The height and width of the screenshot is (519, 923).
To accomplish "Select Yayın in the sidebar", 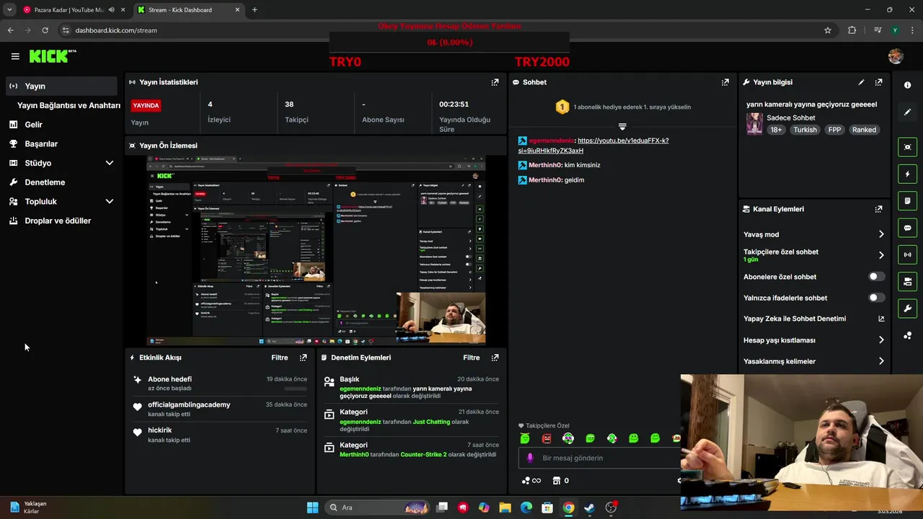I will (x=61, y=86).
